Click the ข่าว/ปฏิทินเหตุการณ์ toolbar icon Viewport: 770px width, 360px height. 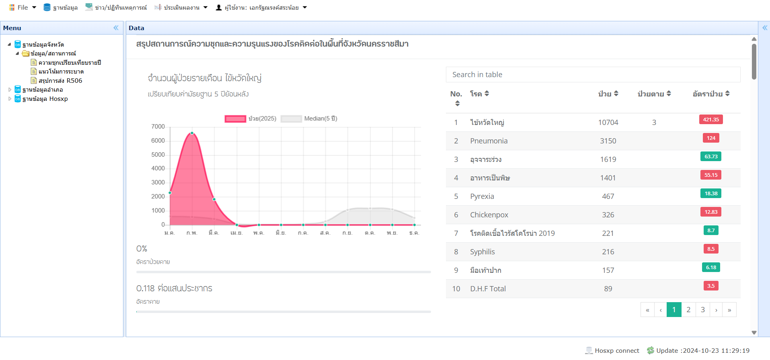(x=89, y=7)
